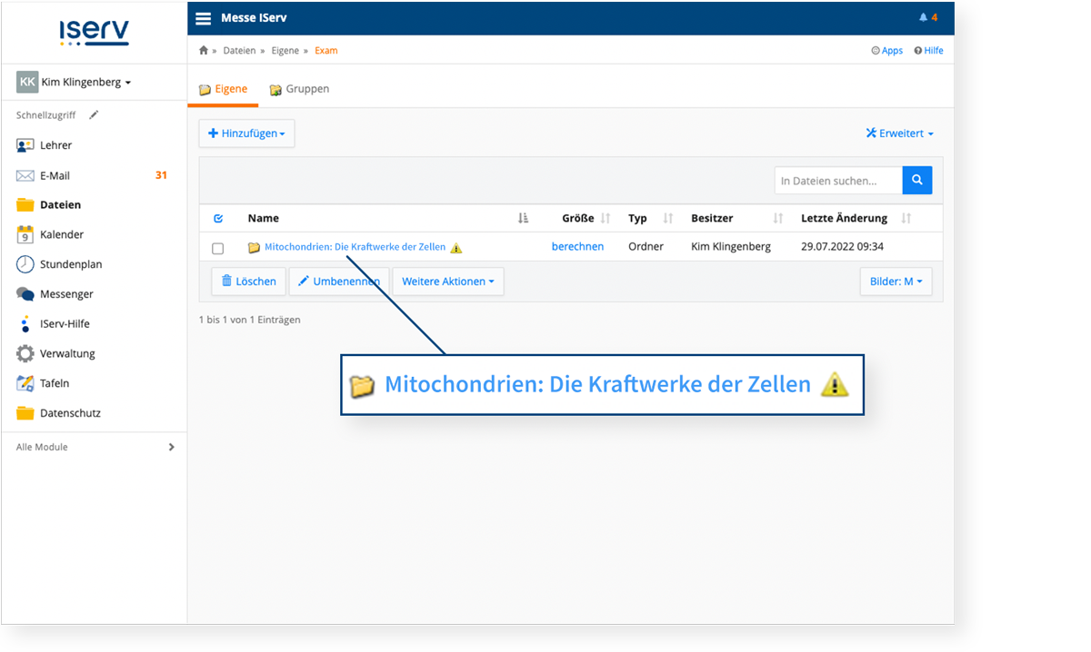The height and width of the screenshot is (652, 1091).
Task: Open the Weitere Aktionen dropdown
Action: point(448,282)
